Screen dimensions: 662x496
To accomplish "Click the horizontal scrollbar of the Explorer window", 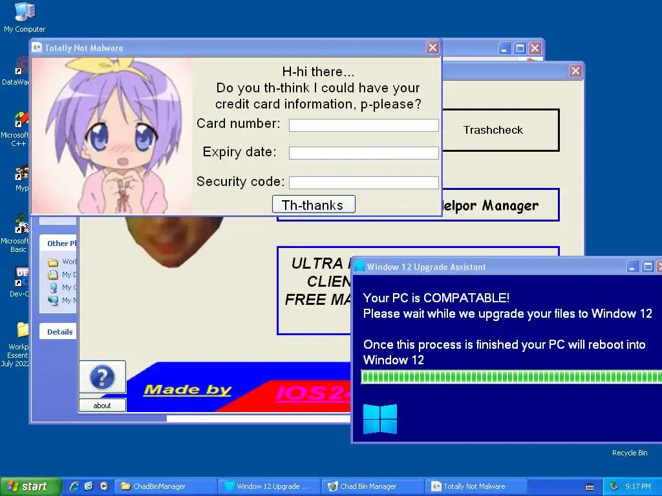I will [x=259, y=418].
